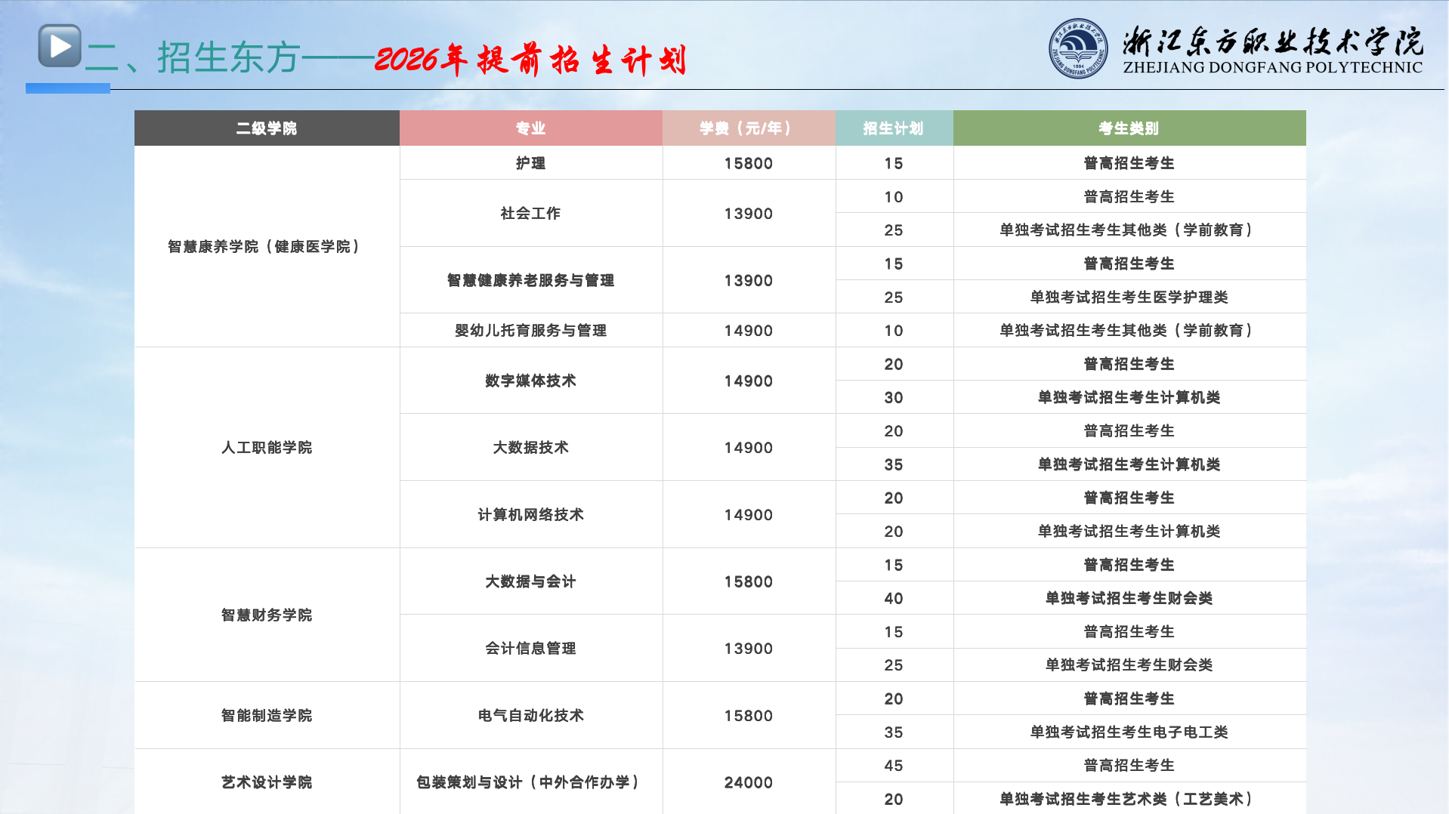Click the red title "2026年提前招生计划"

point(530,60)
